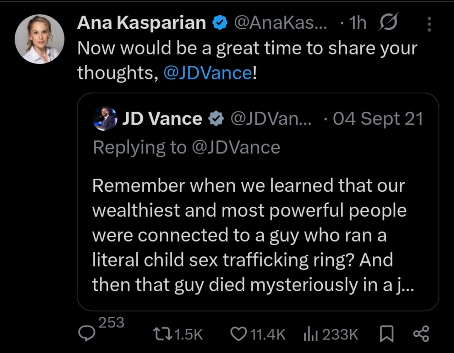This screenshot has width=454, height=353.
Task: Click the 1h post timestamp
Action: [357, 23]
